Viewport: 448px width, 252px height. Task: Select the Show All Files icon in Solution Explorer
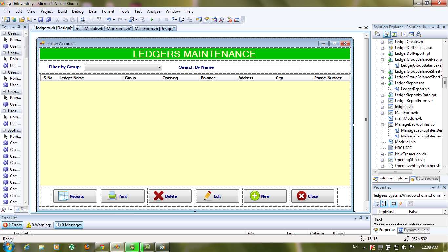pyautogui.click(x=387, y=34)
